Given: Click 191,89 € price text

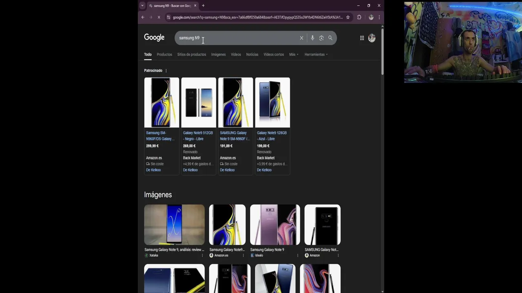Looking at the screenshot, I should [x=226, y=146].
